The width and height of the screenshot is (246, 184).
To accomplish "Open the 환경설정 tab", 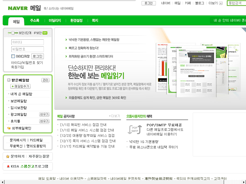I will (x=76, y=21).
